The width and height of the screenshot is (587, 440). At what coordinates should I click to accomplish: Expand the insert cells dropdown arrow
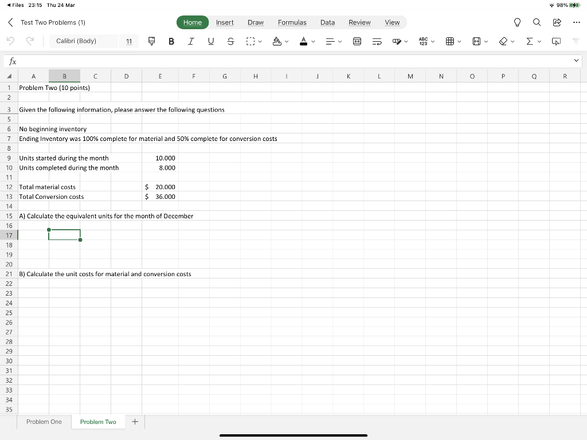tap(459, 41)
